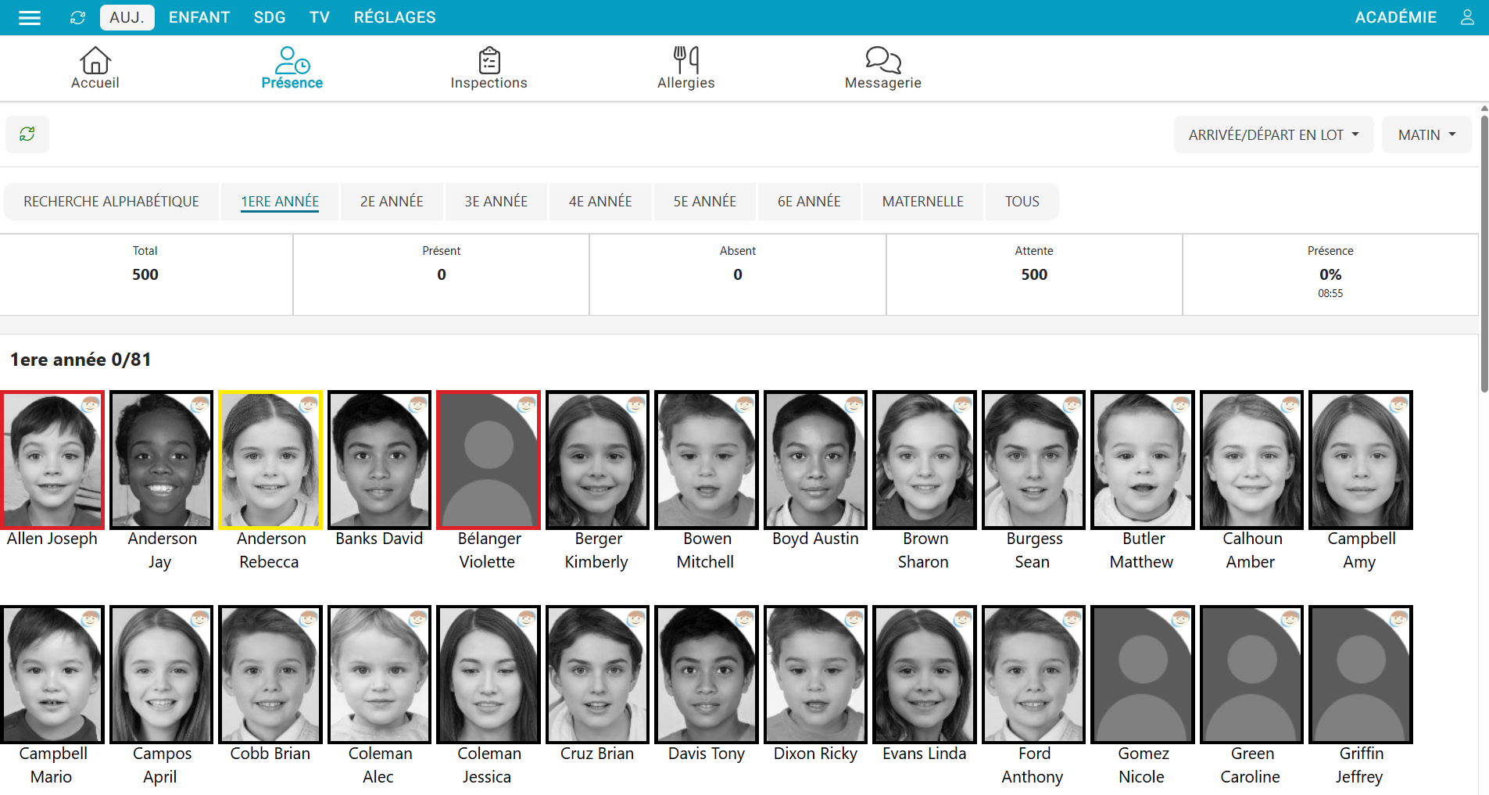Select the MATERNELLE tab
This screenshot has height=795, width=1489.
[x=922, y=202]
